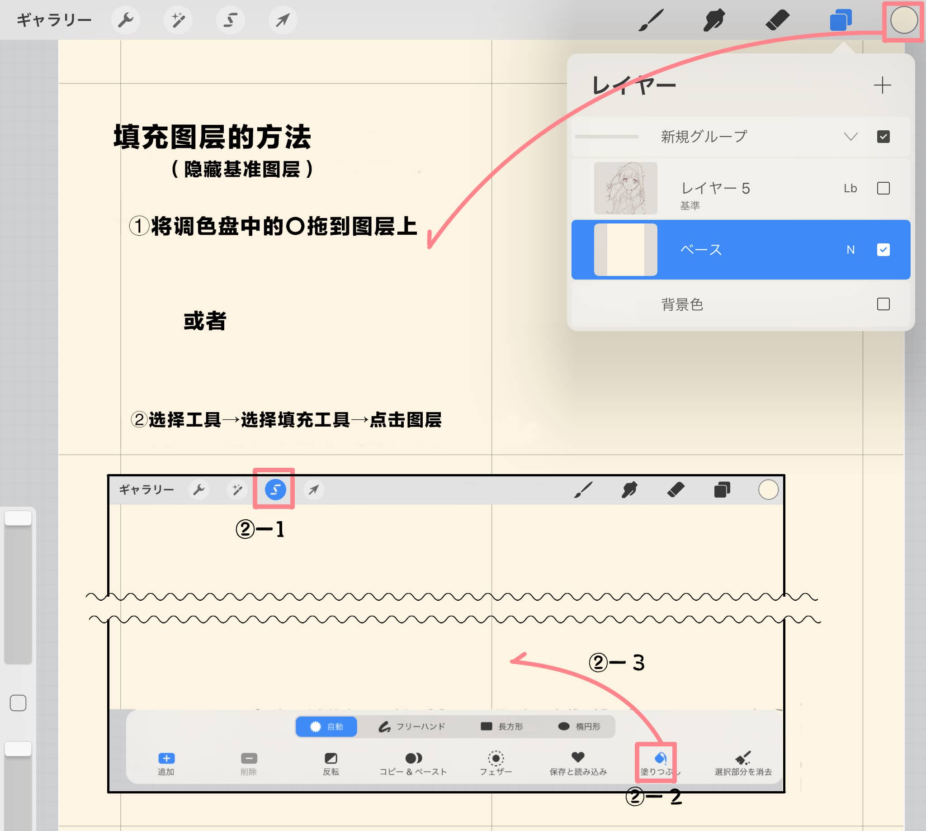Return to ギャラリー
Viewport: 926px width, 831px height.
54,20
